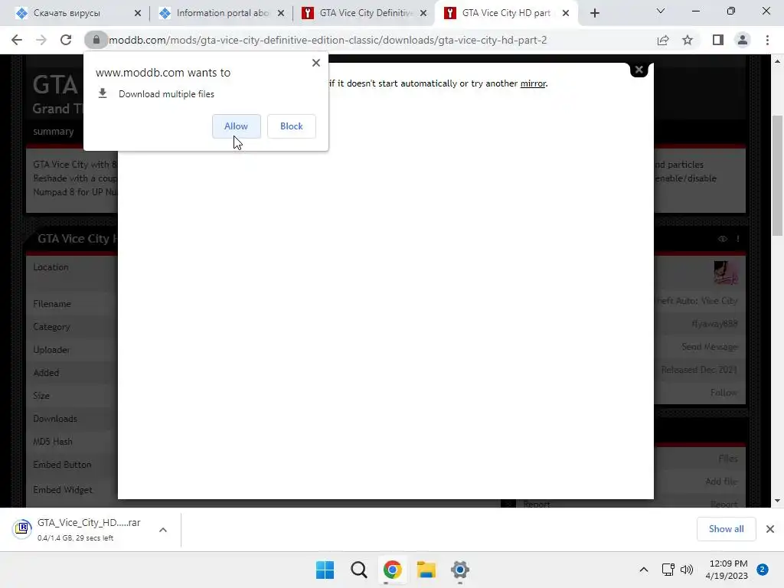Screen dimensions: 784x588
Task: Click the Embed Widget row label
Action: tap(63, 490)
